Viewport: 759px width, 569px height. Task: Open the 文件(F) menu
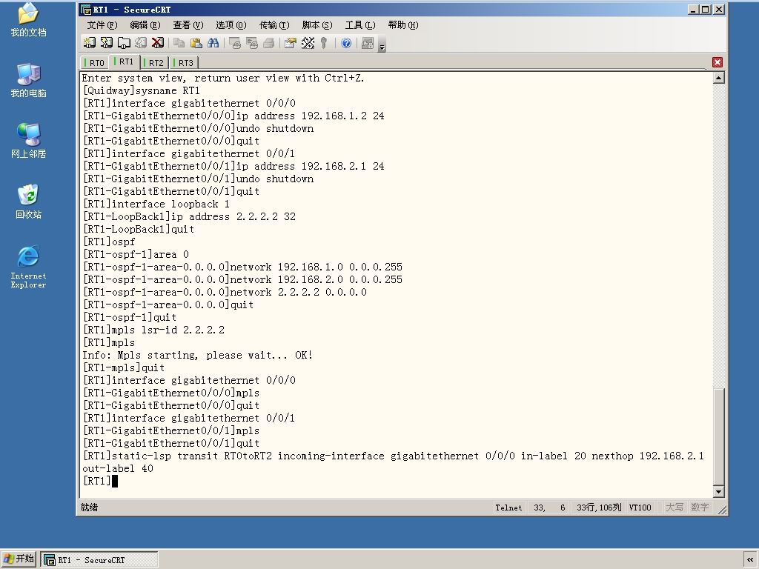pyautogui.click(x=102, y=25)
